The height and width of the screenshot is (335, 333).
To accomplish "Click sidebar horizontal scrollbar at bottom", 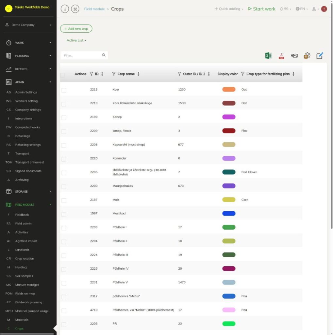I will tap(27, 334).
